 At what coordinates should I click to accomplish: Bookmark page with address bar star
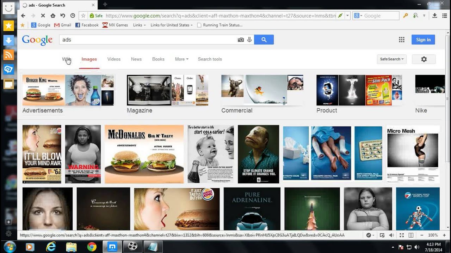pyautogui.click(x=84, y=15)
